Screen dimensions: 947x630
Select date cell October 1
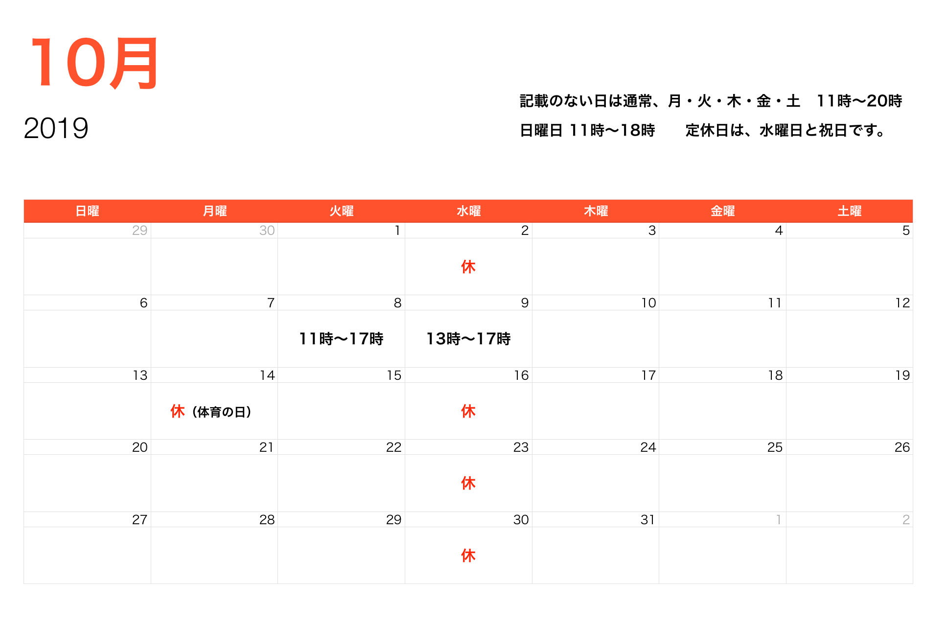point(398,230)
